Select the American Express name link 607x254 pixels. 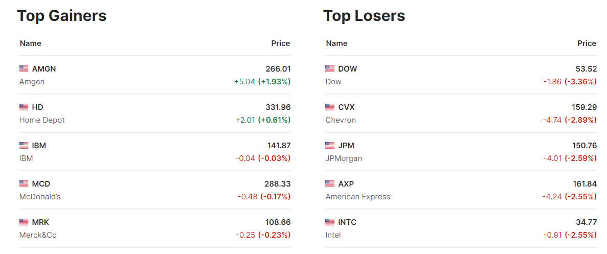coord(357,197)
